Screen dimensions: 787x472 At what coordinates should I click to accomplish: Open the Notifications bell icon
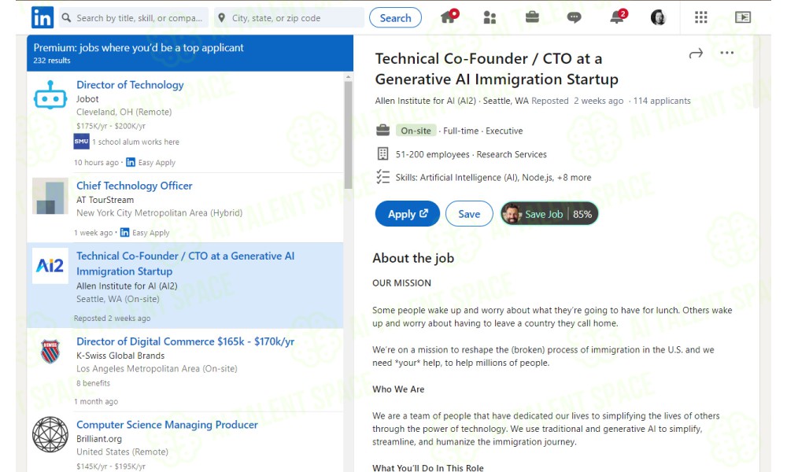click(617, 17)
